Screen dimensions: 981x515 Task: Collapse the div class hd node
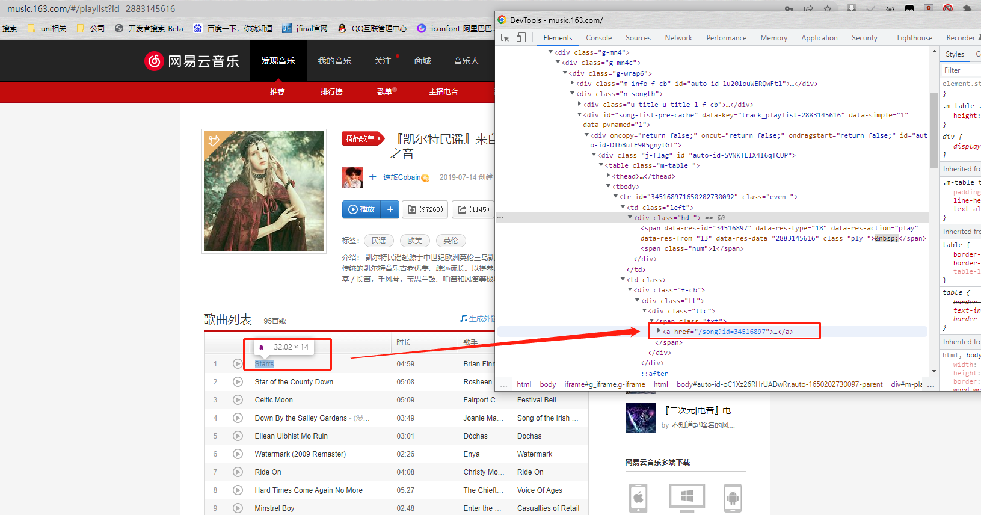pyautogui.click(x=630, y=218)
